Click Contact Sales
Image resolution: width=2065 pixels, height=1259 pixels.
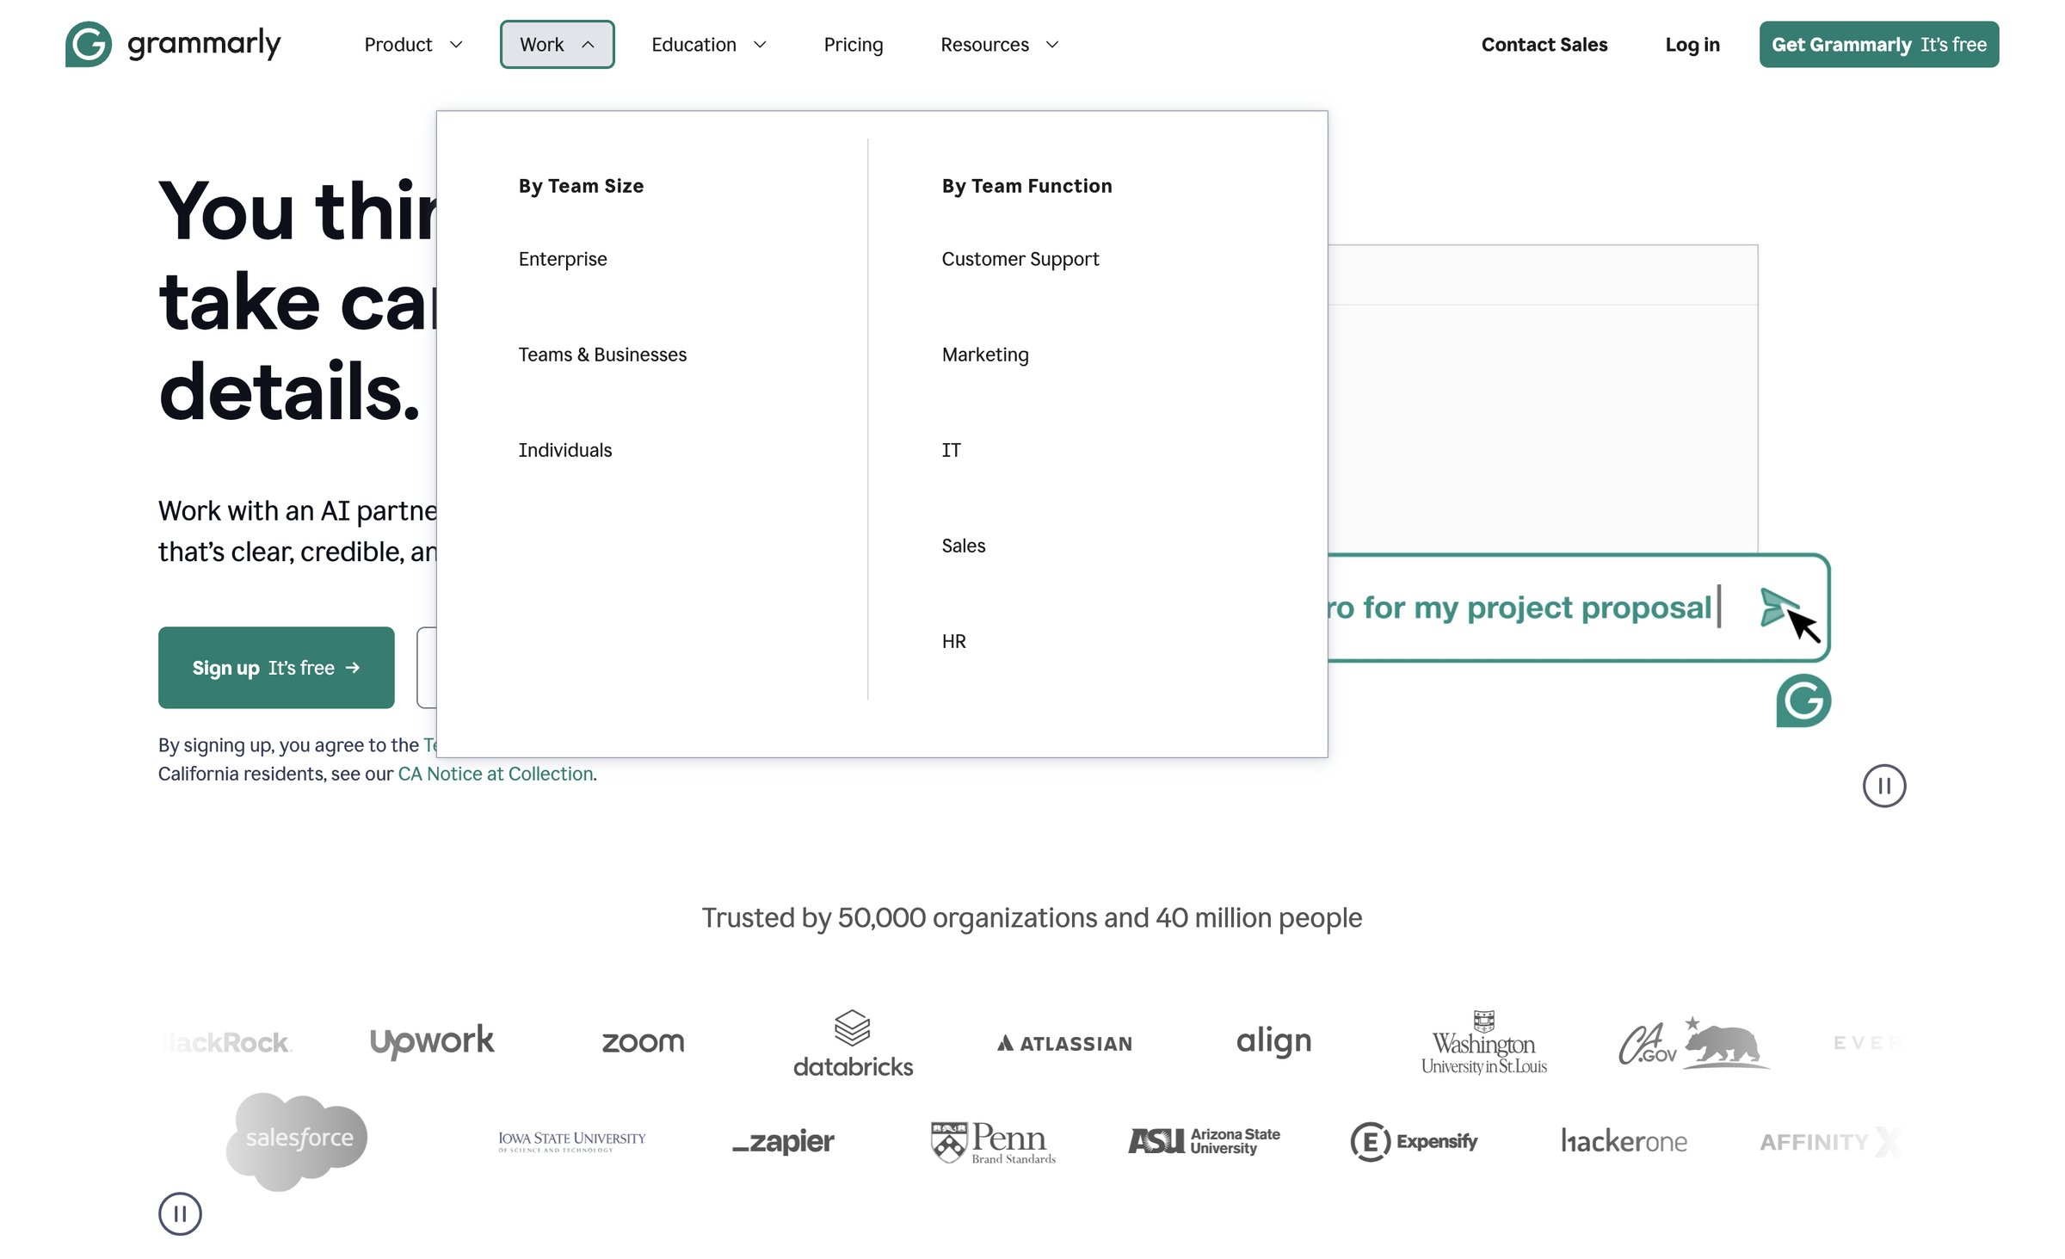(x=1544, y=45)
